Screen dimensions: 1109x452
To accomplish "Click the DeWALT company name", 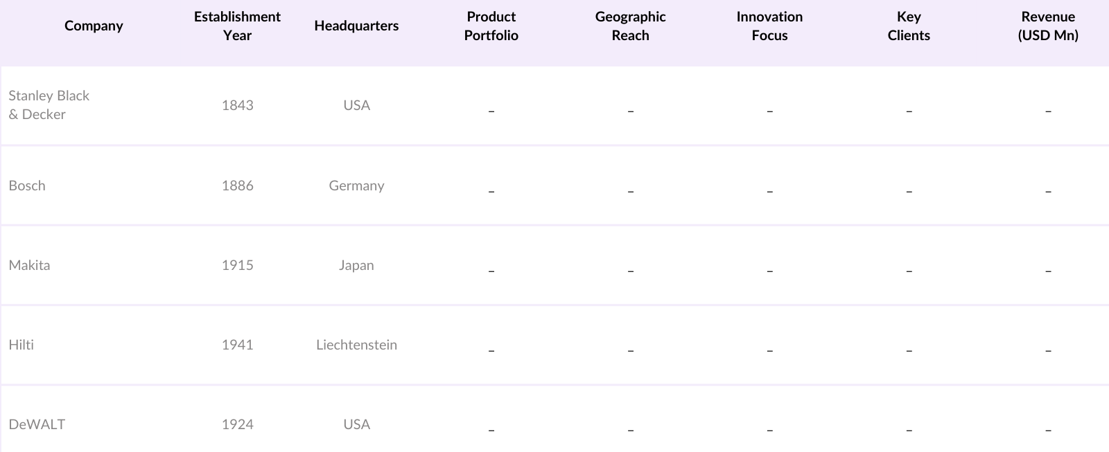I will tap(37, 424).
